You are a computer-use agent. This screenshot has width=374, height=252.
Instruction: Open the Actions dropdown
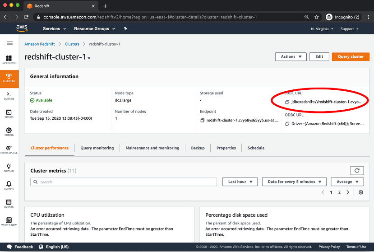click(x=291, y=56)
